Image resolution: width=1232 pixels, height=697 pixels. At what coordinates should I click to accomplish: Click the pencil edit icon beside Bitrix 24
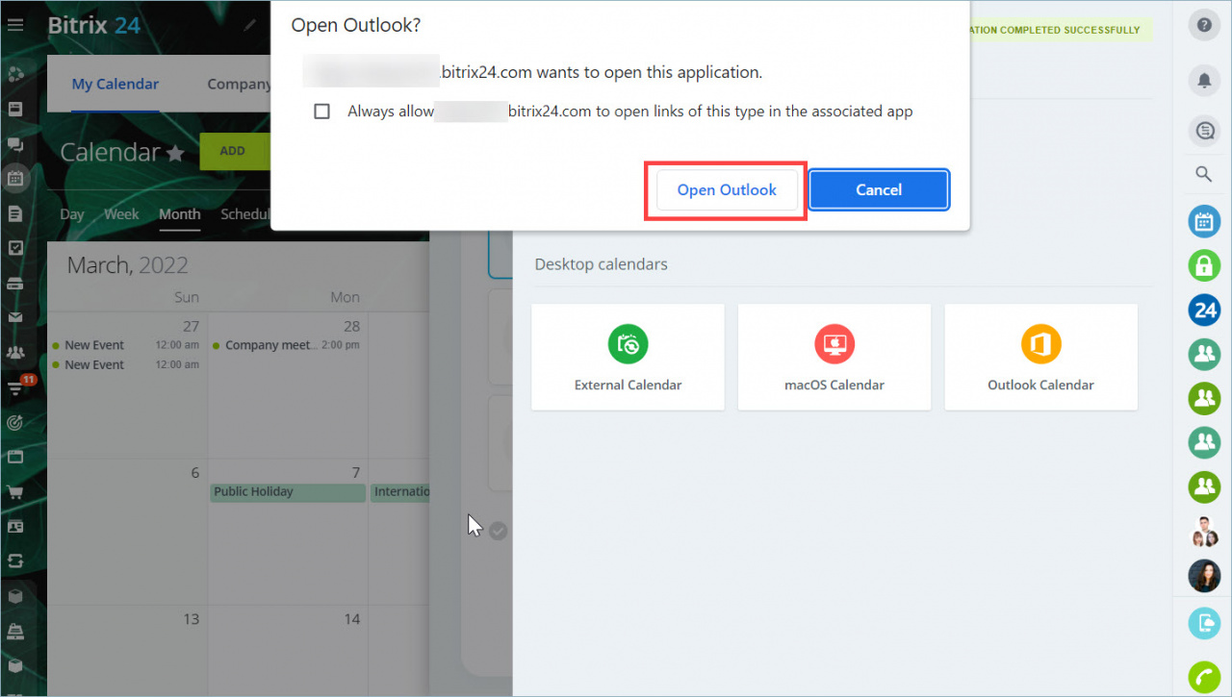point(250,25)
